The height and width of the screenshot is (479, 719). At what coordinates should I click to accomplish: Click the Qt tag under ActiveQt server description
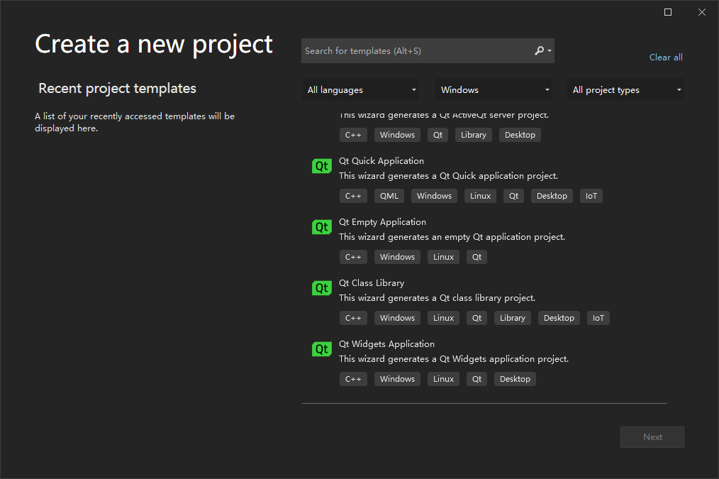point(438,135)
